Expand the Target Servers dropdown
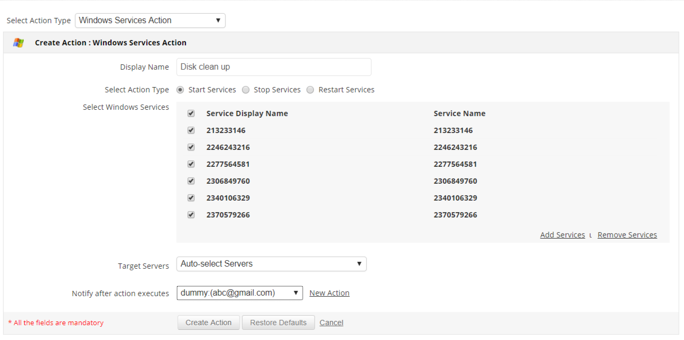Image resolution: width=684 pixels, height=340 pixels. pos(271,264)
